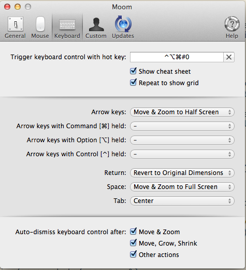Open the Tab key Center dropdown
The height and width of the screenshot is (270, 246).
[182, 201]
